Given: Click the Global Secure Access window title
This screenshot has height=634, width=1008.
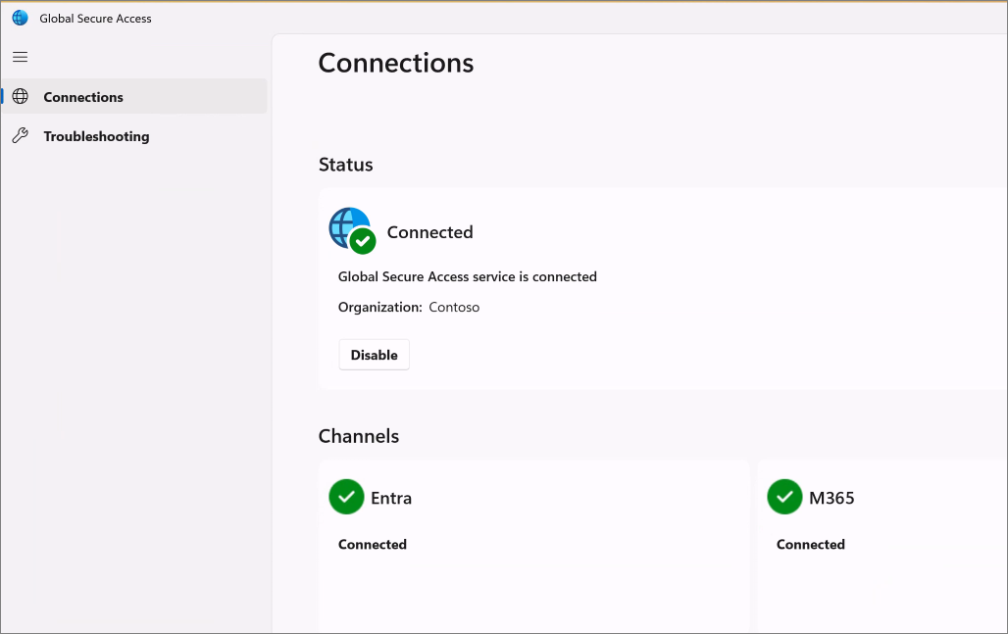Looking at the screenshot, I should point(95,19).
